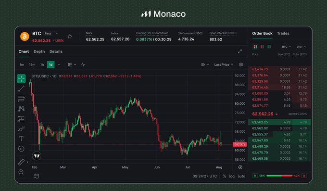Toggle percent scale on chart
The width and height of the screenshot is (327, 191).
click(x=224, y=176)
